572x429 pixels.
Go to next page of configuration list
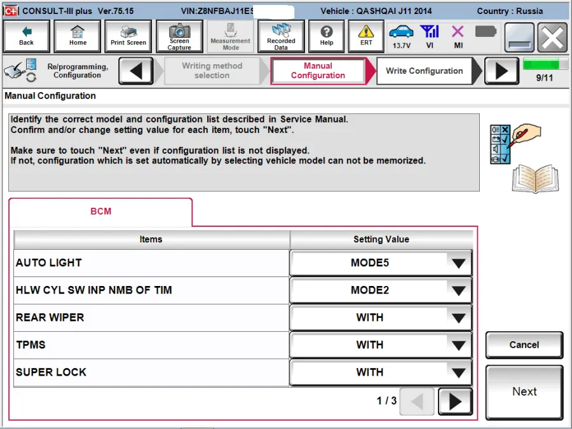point(455,401)
